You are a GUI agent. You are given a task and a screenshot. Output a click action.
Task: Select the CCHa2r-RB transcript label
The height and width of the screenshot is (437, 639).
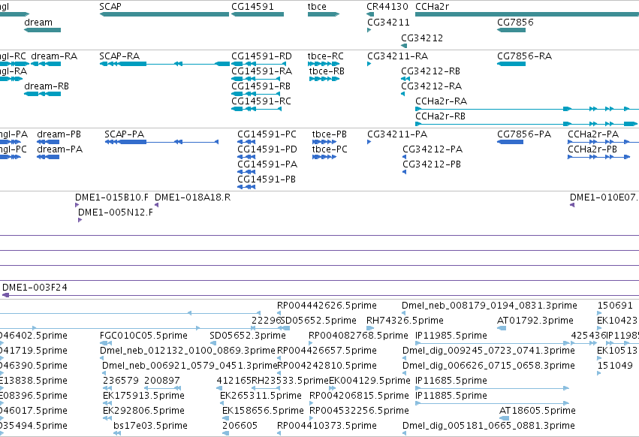coord(440,116)
